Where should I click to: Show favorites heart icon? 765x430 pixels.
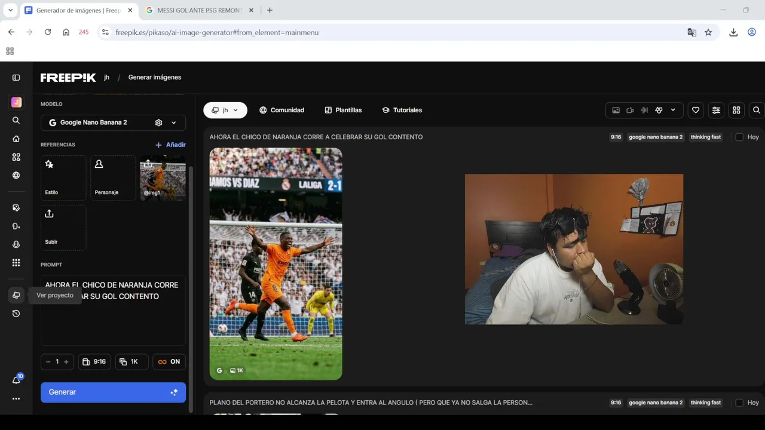click(x=696, y=110)
